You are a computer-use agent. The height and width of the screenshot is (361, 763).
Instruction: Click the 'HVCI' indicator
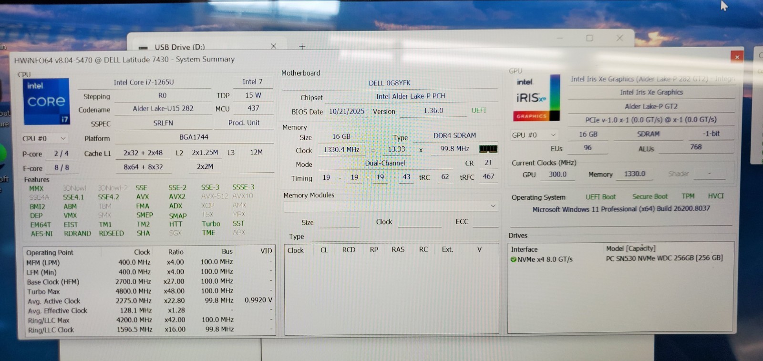point(716,196)
